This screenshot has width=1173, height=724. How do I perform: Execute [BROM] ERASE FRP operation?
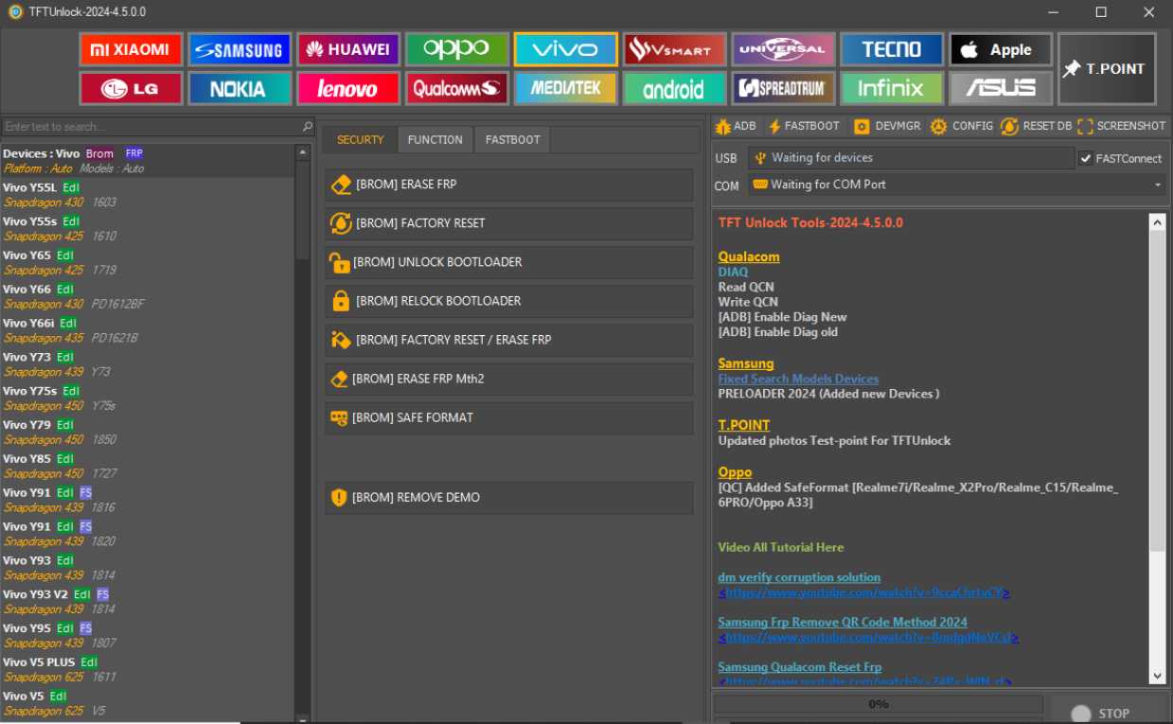click(x=508, y=185)
